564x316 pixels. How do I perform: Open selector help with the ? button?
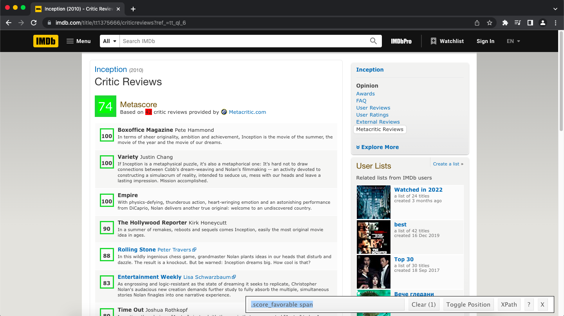coord(529,305)
